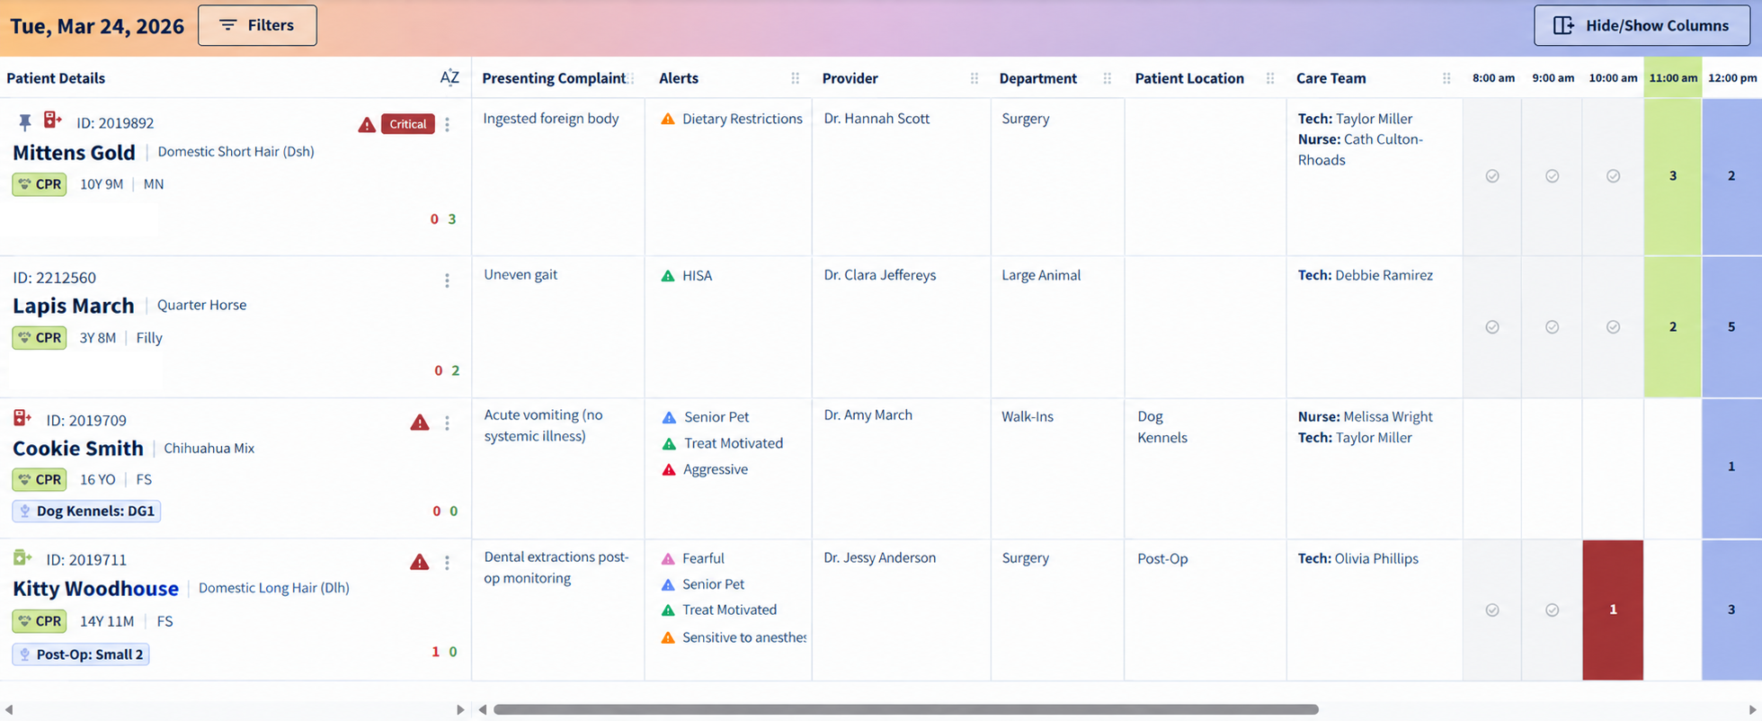Toggle the pin icon for Mittens Gold
This screenshot has height=721, width=1762.
click(x=25, y=122)
